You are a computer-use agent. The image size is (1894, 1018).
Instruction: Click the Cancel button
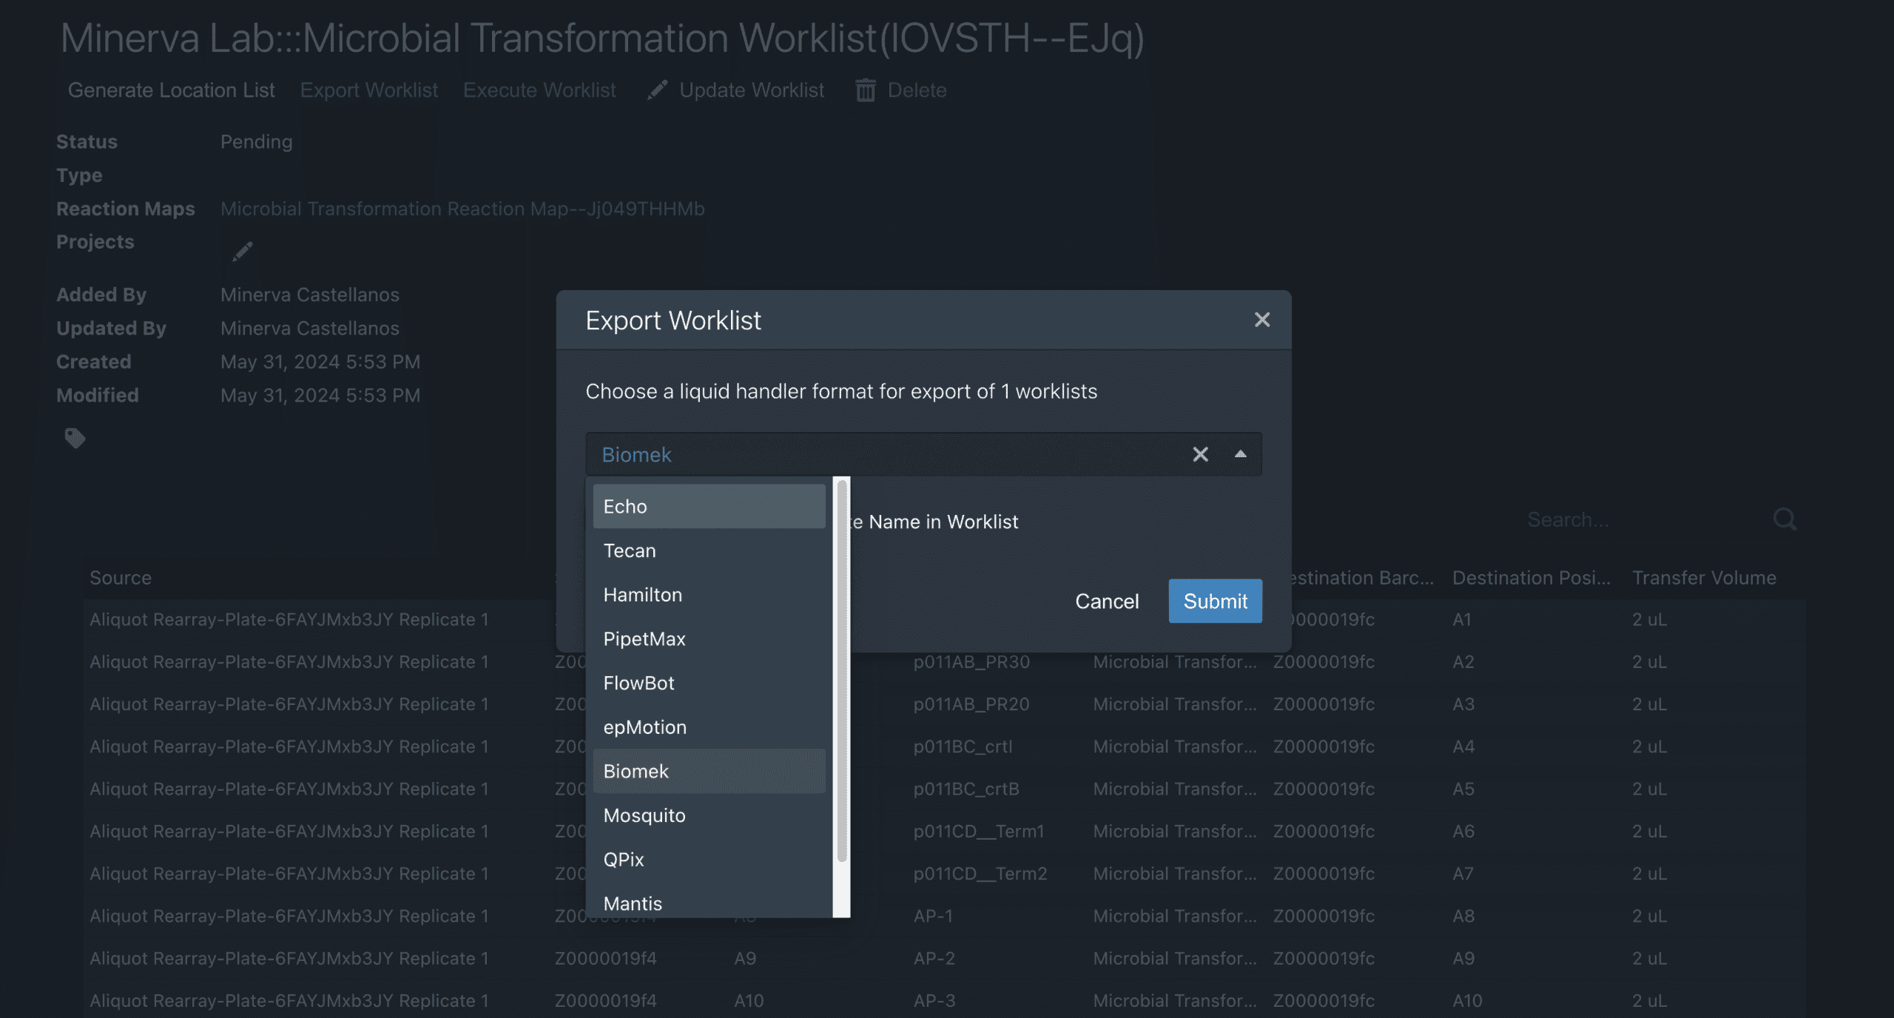1106,601
